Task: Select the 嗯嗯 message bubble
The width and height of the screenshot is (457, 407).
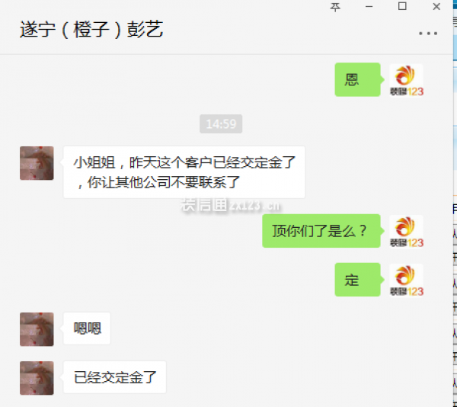Action: click(87, 328)
